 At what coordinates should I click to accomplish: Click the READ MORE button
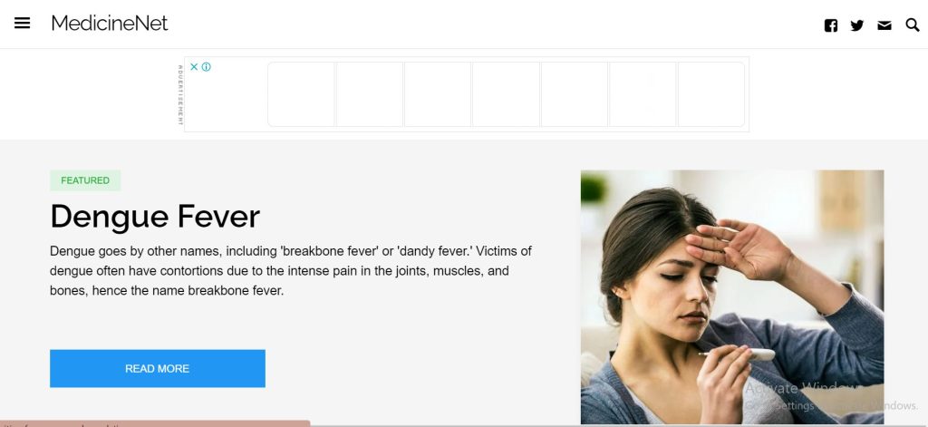158,368
